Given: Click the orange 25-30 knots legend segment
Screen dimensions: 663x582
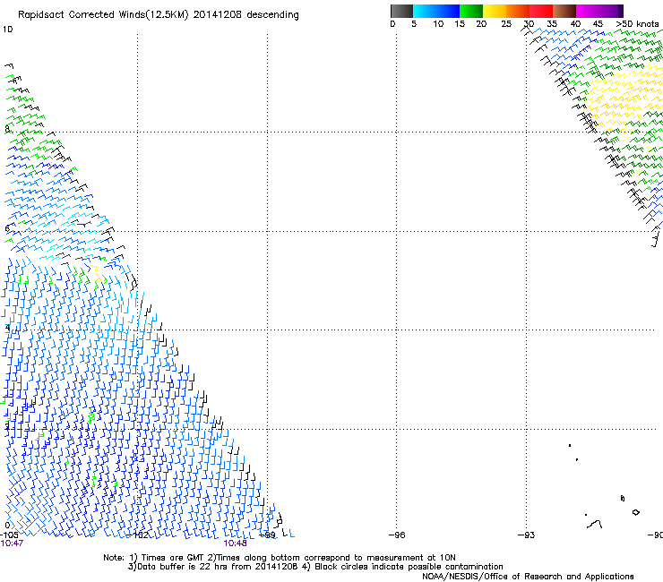Looking at the screenshot, I should point(518,11).
